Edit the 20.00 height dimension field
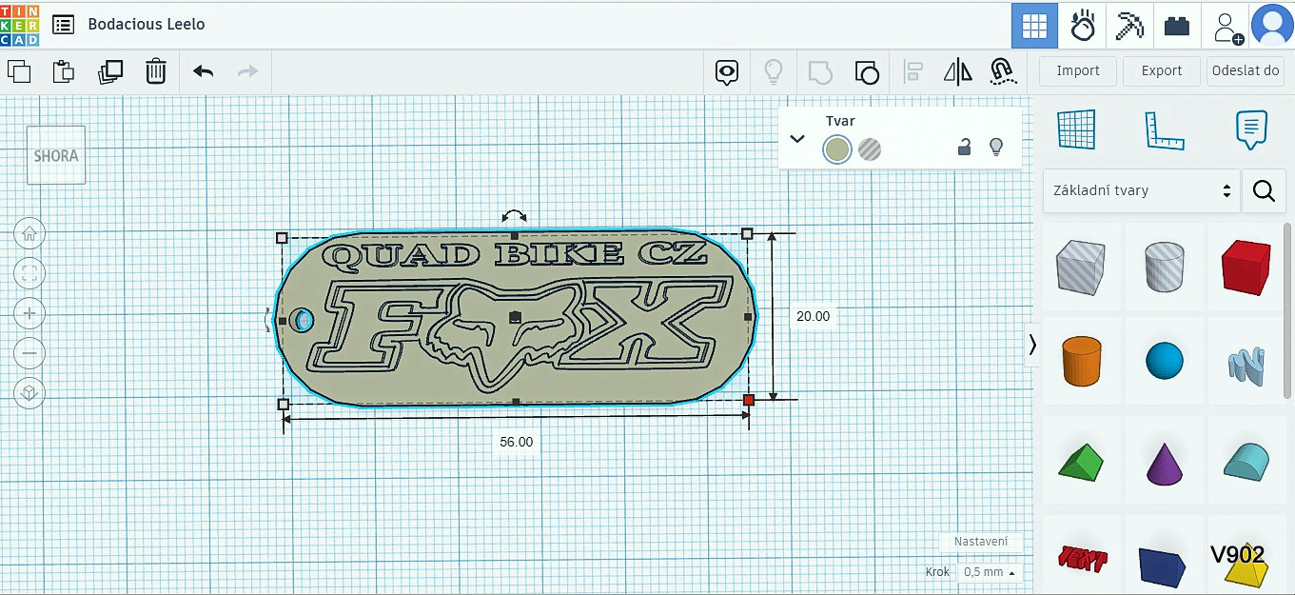1295x595 pixels. point(814,316)
